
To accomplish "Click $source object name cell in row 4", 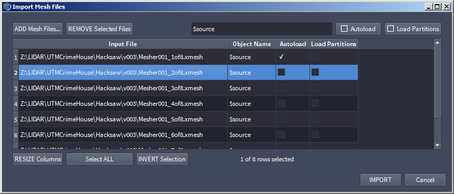I will point(252,104).
